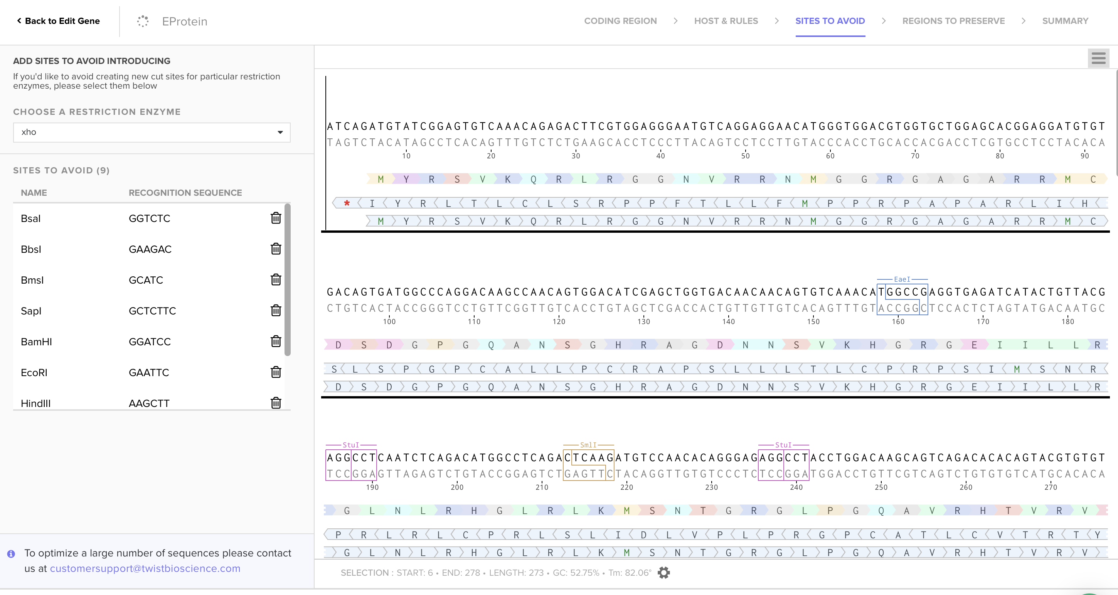Viewport: 1118px width, 595px height.
Task: Delete SapI from sites to avoid
Action: pyautogui.click(x=276, y=310)
